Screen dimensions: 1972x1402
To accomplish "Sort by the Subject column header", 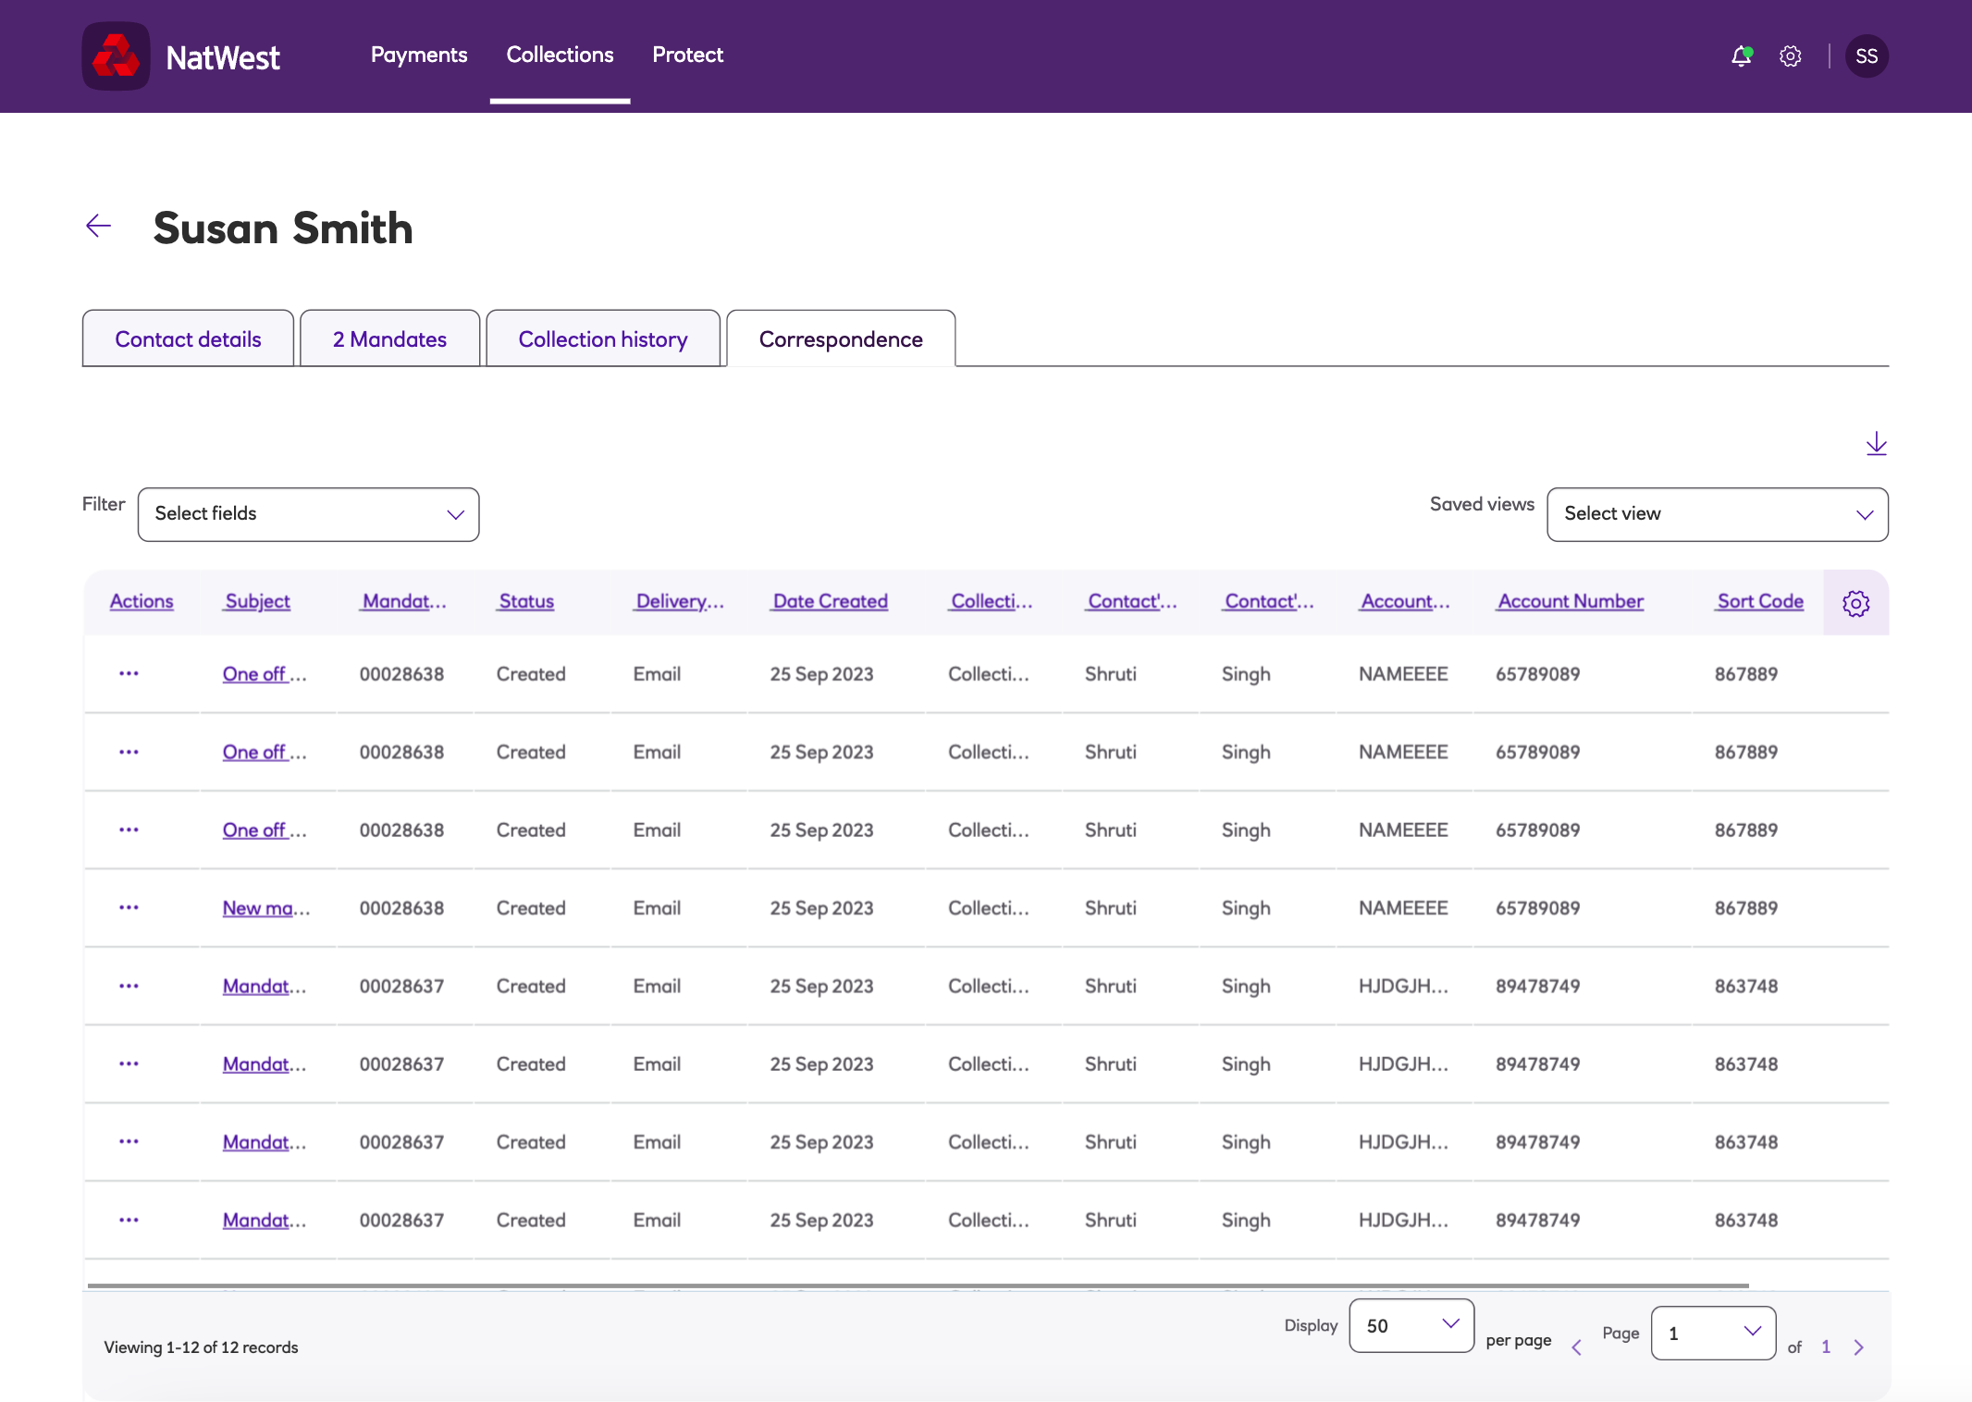I will pos(257,601).
